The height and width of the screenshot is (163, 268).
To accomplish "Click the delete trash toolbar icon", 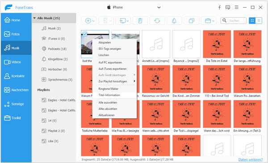I will [x=140, y=21].
